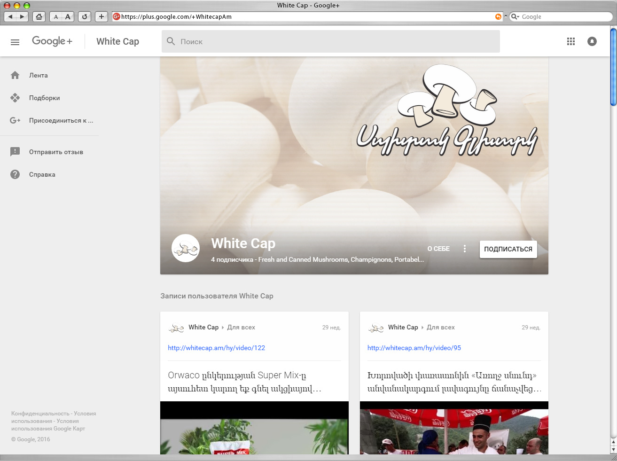Click the Поиск search field
Viewport: 617px width, 461px height.
pyautogui.click(x=331, y=41)
